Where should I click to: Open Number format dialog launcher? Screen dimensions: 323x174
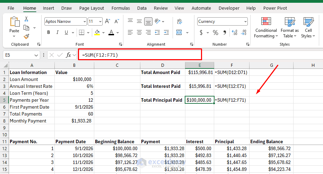pos(247,44)
